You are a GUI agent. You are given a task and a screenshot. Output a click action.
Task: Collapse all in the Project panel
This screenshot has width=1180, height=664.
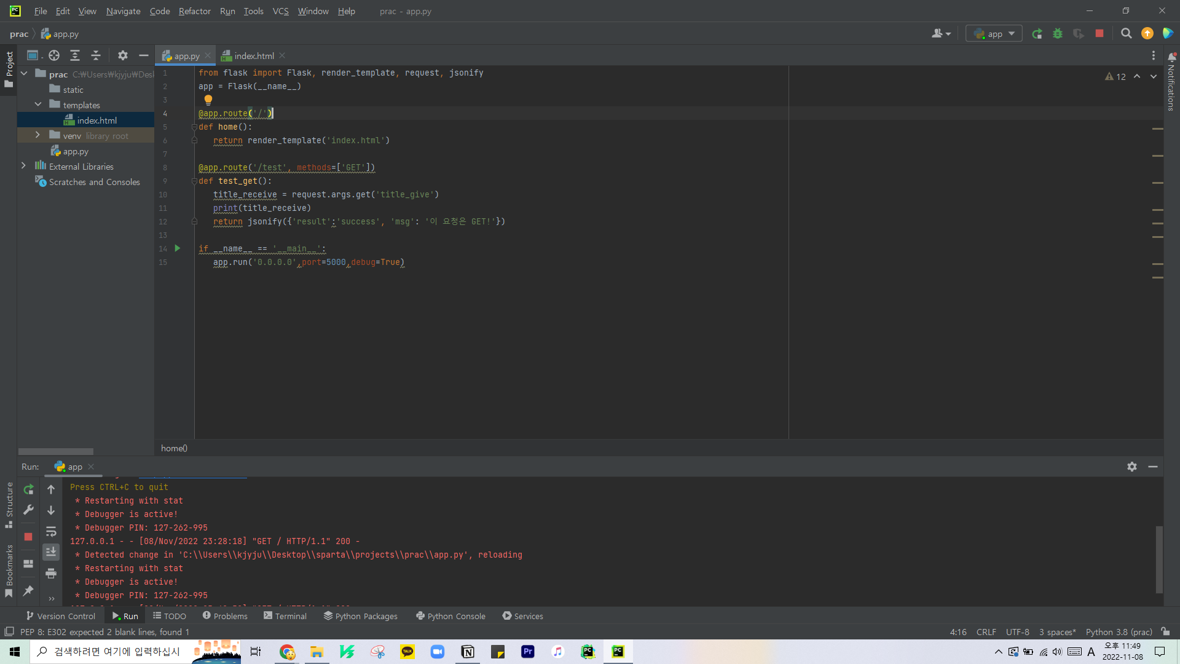coord(96,55)
